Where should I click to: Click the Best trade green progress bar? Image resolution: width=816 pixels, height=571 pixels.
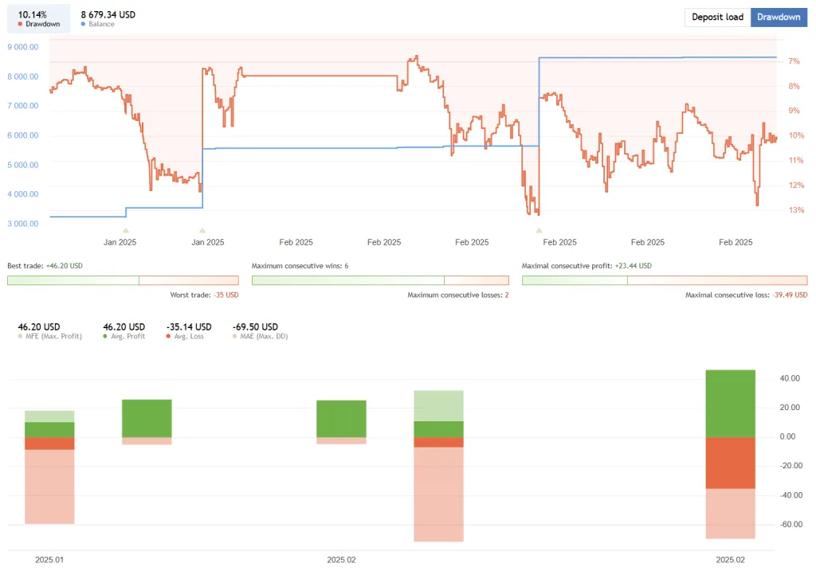[73, 280]
